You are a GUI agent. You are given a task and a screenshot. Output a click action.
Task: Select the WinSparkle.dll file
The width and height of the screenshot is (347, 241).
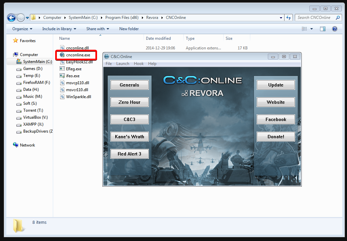point(75,97)
